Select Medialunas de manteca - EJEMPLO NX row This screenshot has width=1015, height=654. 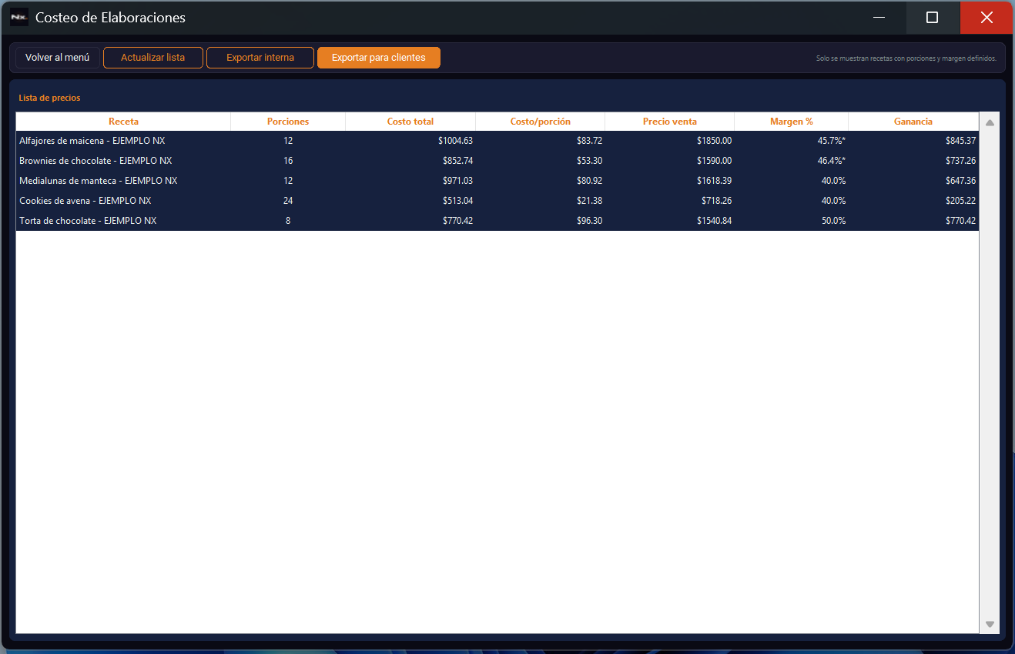497,181
